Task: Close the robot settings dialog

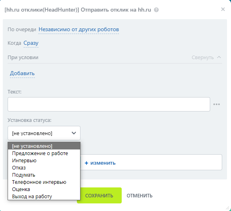Action: coord(223,9)
